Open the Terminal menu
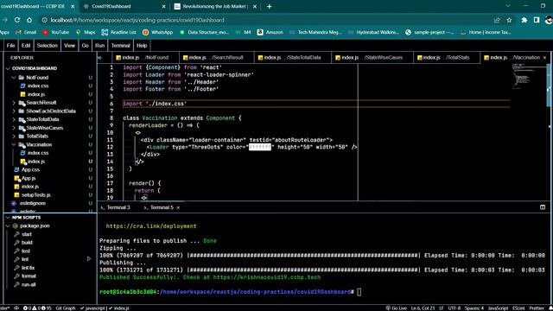Image resolution: width=553 pixels, height=311 pixels. tap(121, 46)
